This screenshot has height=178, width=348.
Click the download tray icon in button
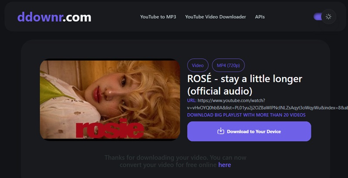[x=221, y=131]
